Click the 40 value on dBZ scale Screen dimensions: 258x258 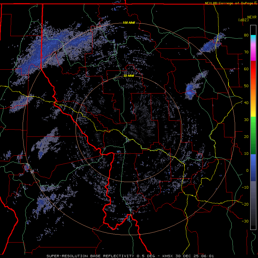[x=246, y=103]
